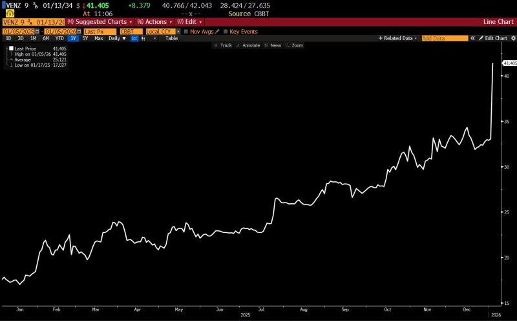Open chart settings gear icon

[x=513, y=38]
